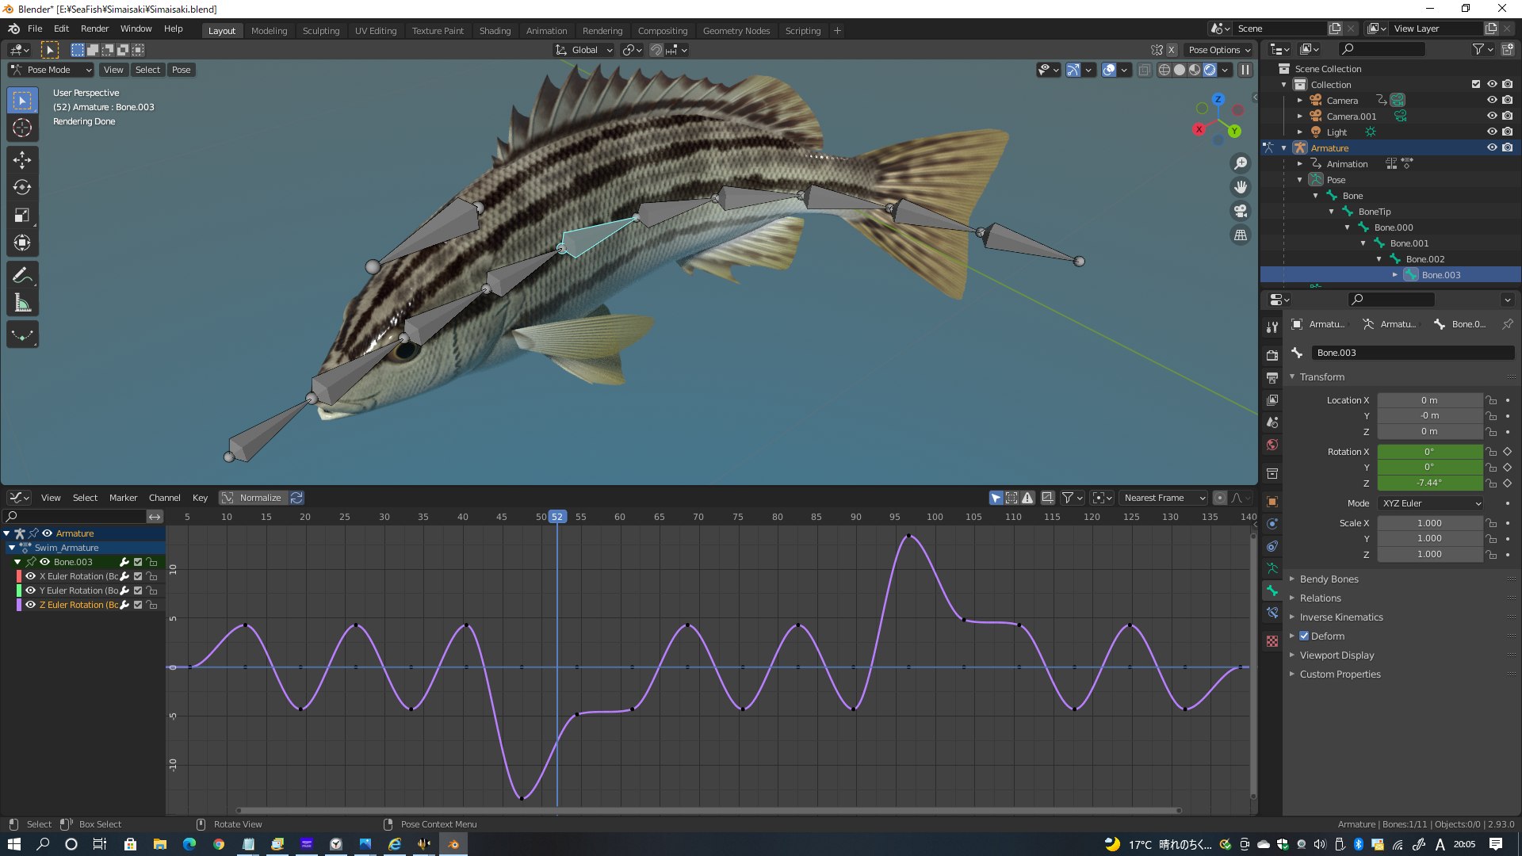
Task: Open the Render menu
Action: point(94,29)
